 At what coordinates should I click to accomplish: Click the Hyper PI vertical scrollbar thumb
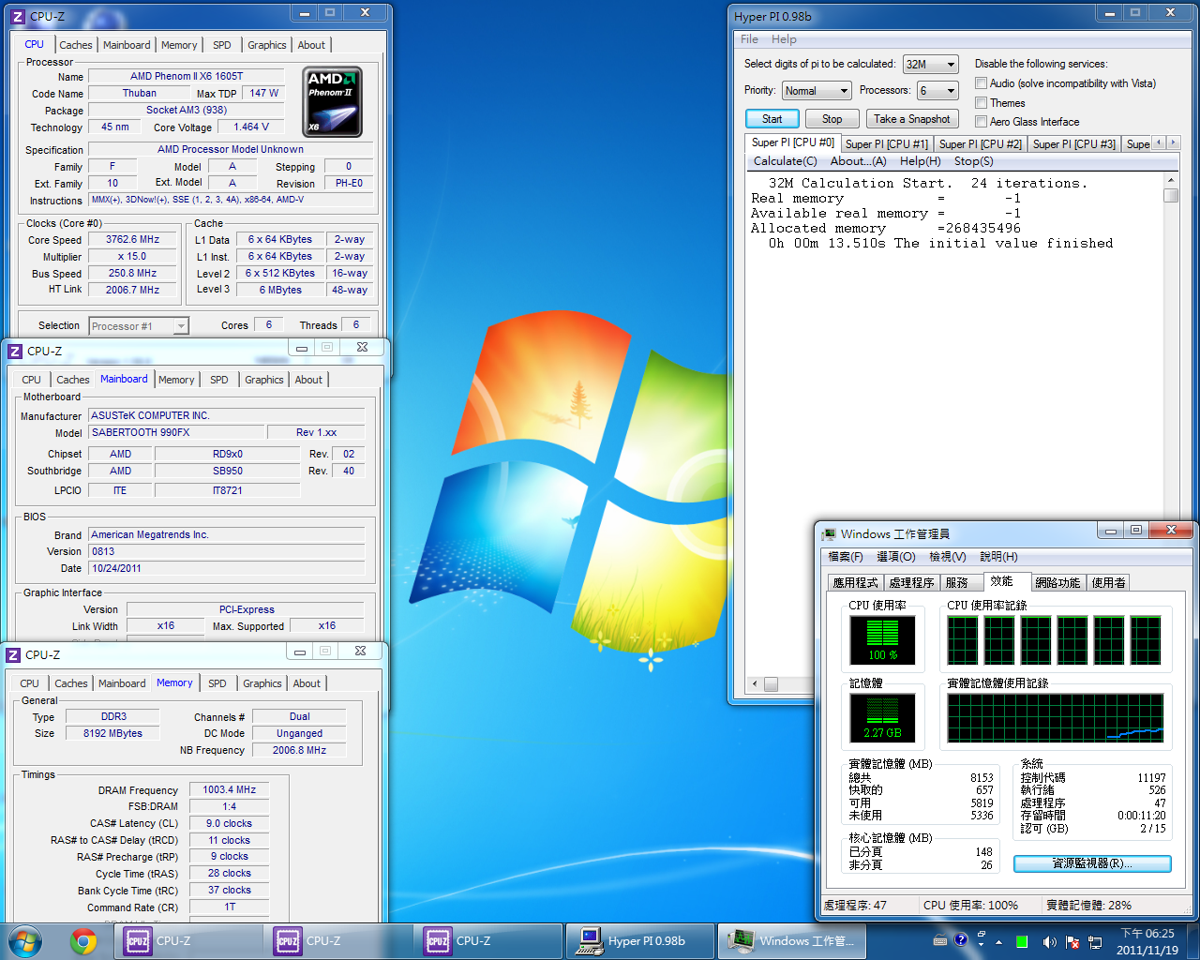(1171, 195)
